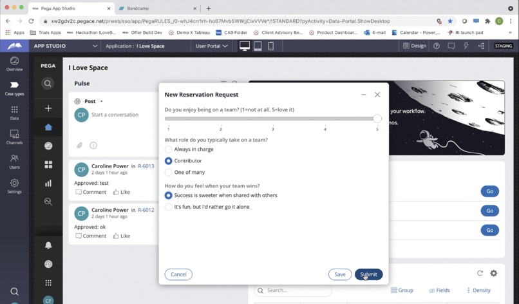This screenshot has height=304, width=519.
Task: Open the table gear settings icon
Action: click(x=493, y=273)
